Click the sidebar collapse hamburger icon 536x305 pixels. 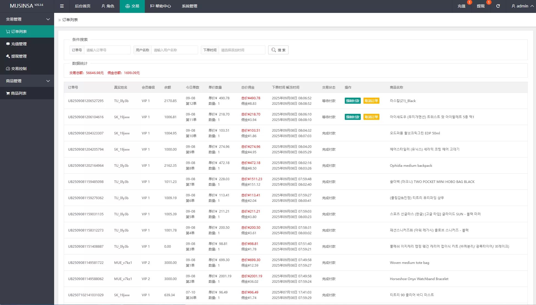click(62, 6)
